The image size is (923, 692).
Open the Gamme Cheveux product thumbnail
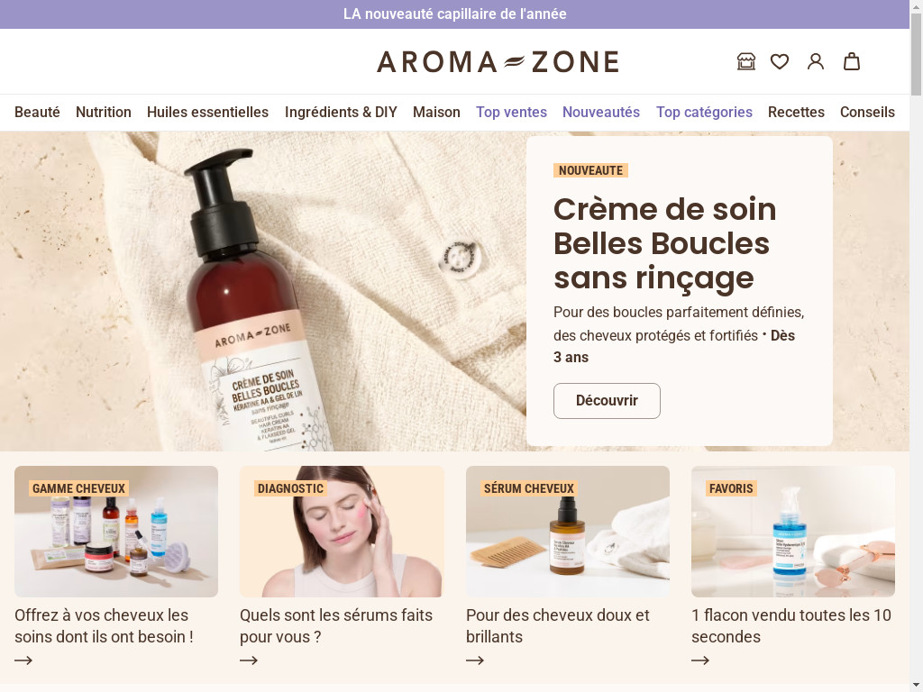[x=116, y=532]
